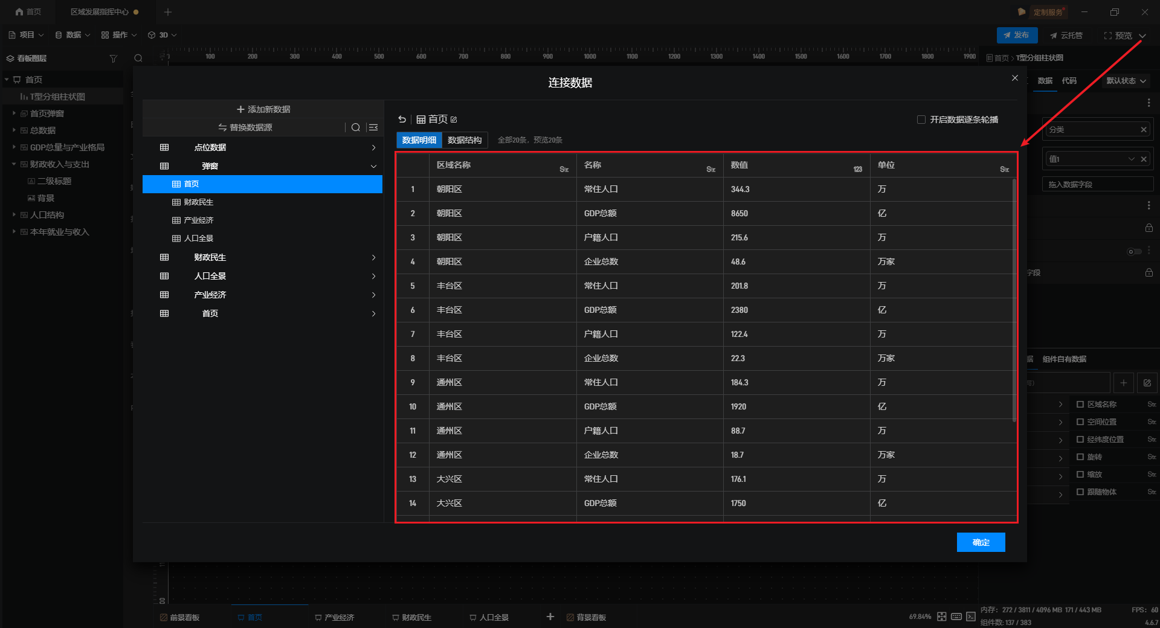Expand the 点位数据 data source

[x=373, y=147]
